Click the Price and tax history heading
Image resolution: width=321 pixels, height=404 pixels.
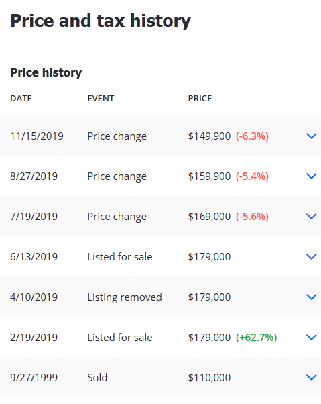tap(101, 21)
